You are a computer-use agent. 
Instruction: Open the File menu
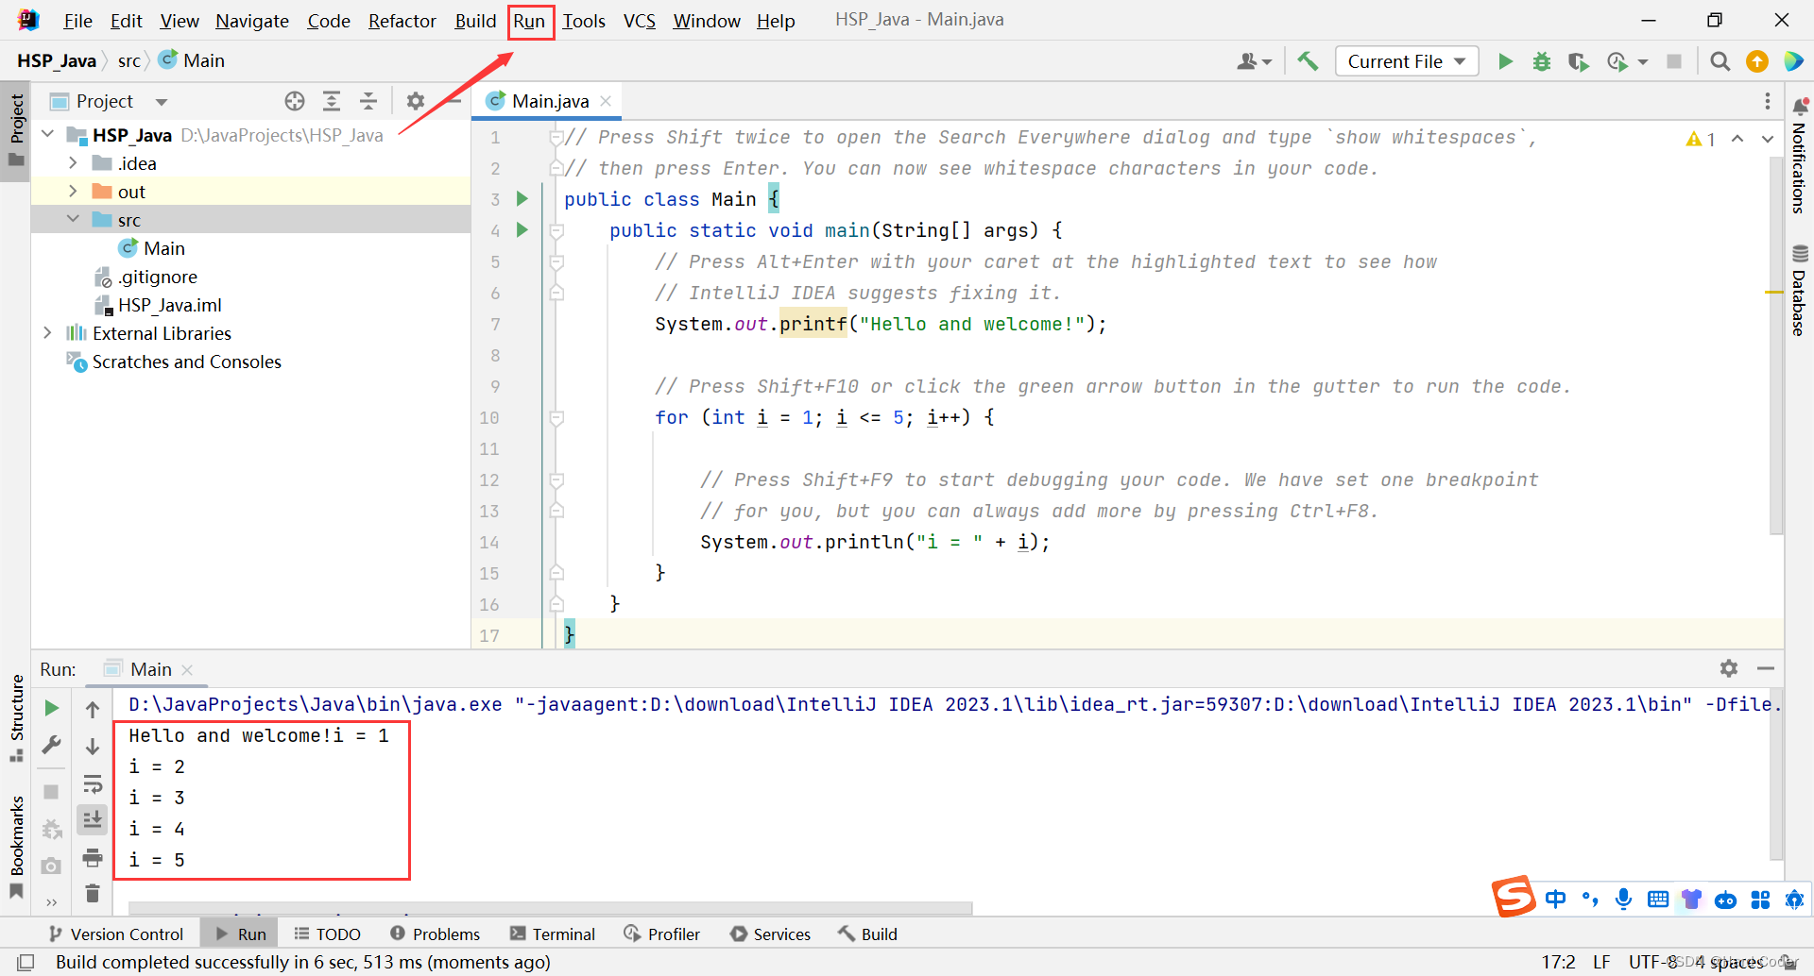(x=77, y=21)
